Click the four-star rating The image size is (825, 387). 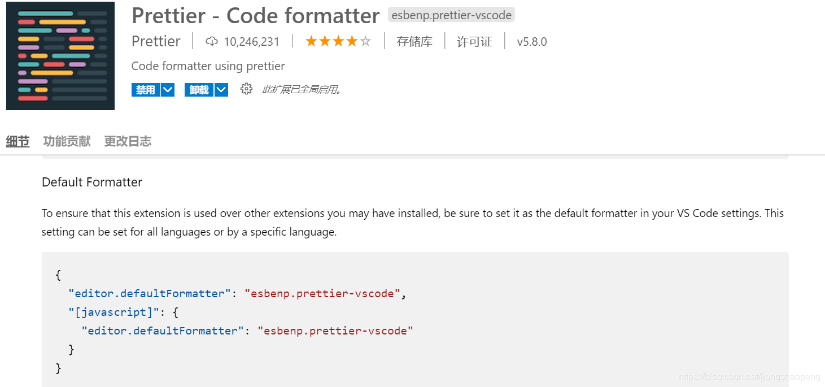(x=338, y=41)
